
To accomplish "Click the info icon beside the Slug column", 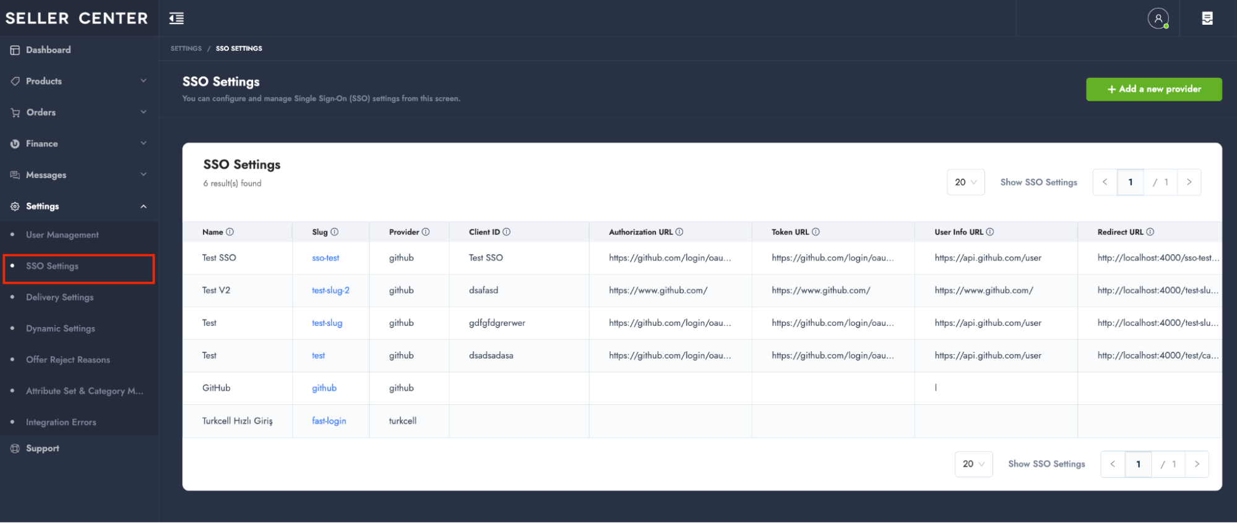I will [334, 232].
